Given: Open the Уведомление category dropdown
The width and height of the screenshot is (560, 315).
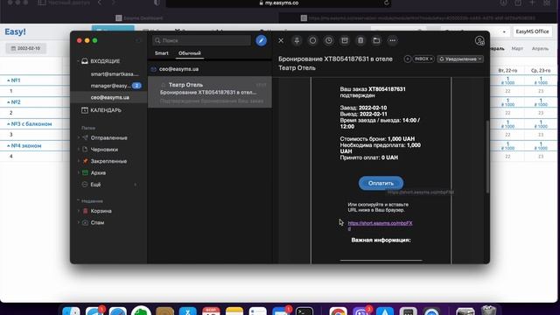Looking at the screenshot, I should (460, 59).
